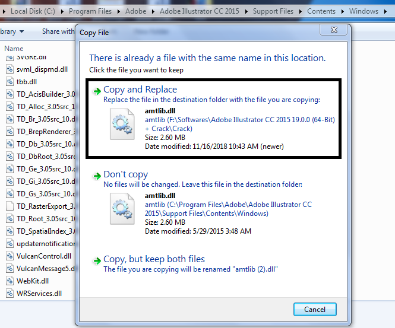Screen dimensions: 395x328
Task: Click the updaternotification file name
Action: [x=46, y=244]
